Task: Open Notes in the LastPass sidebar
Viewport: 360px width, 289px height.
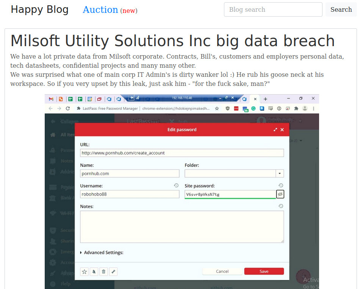Action: click(62, 161)
